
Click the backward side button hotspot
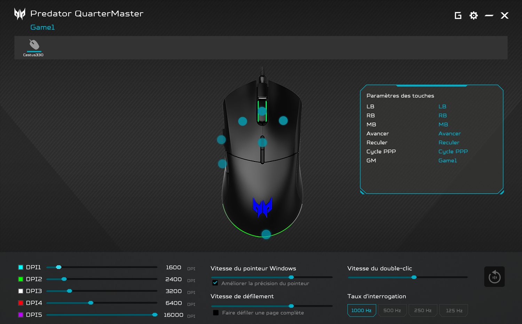coord(222,164)
